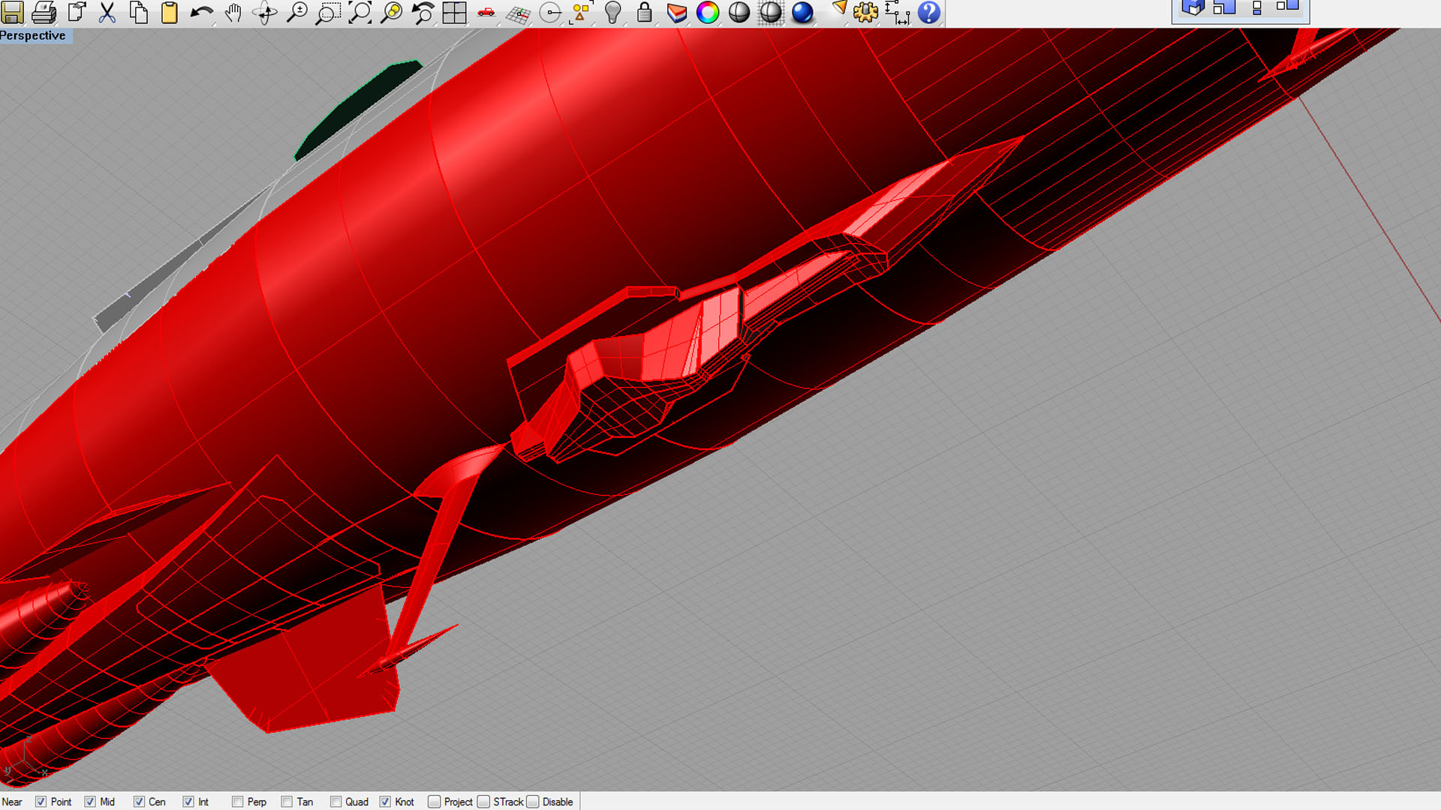The height and width of the screenshot is (810, 1441).
Task: Click the blue sphere Render icon
Action: [802, 12]
